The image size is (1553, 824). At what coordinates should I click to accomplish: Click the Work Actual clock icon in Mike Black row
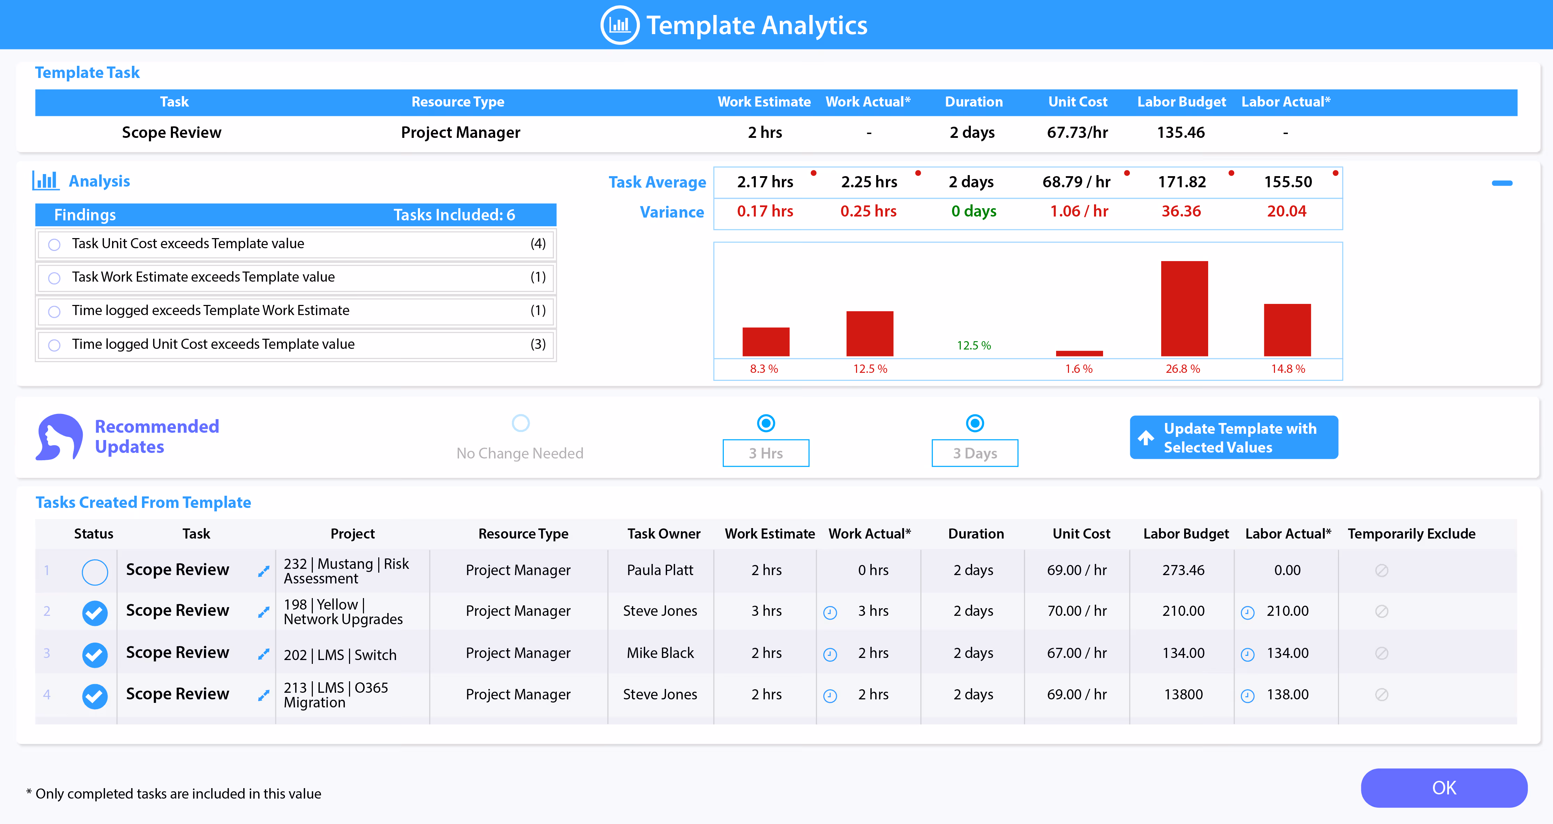click(830, 654)
